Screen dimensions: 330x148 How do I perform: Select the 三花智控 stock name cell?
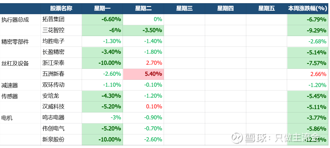pos(53,30)
